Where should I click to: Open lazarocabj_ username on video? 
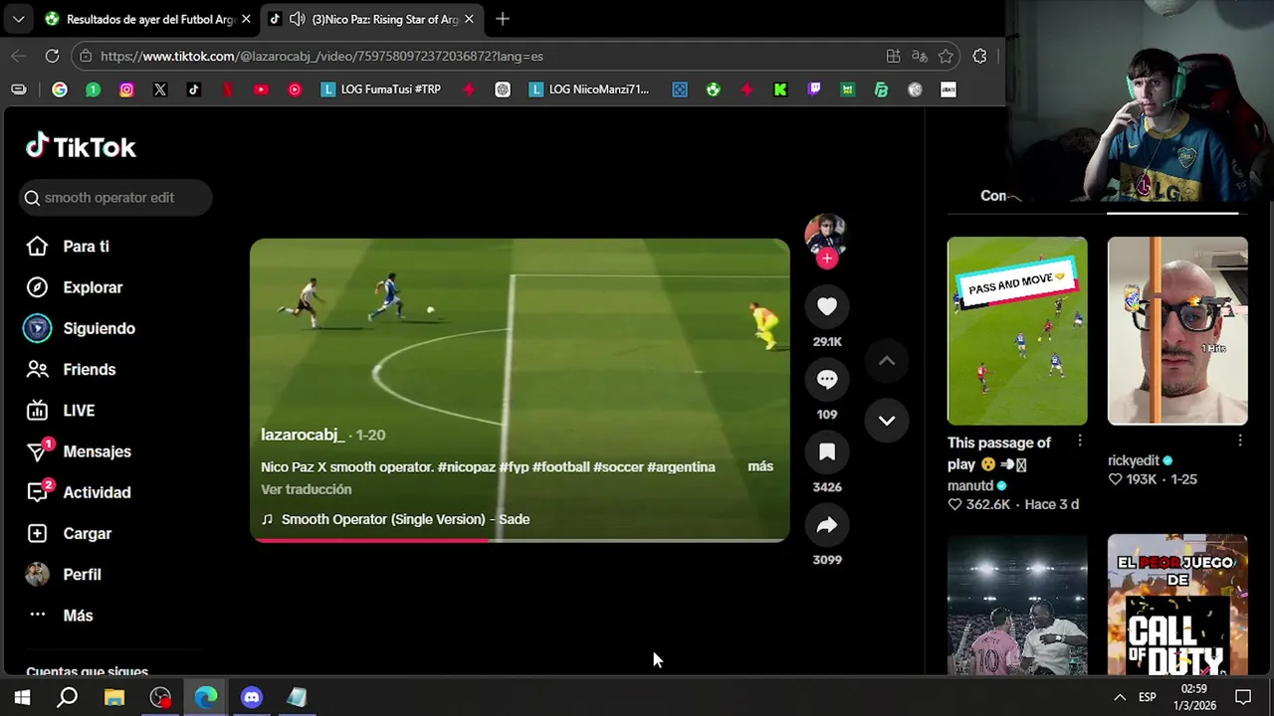click(303, 435)
